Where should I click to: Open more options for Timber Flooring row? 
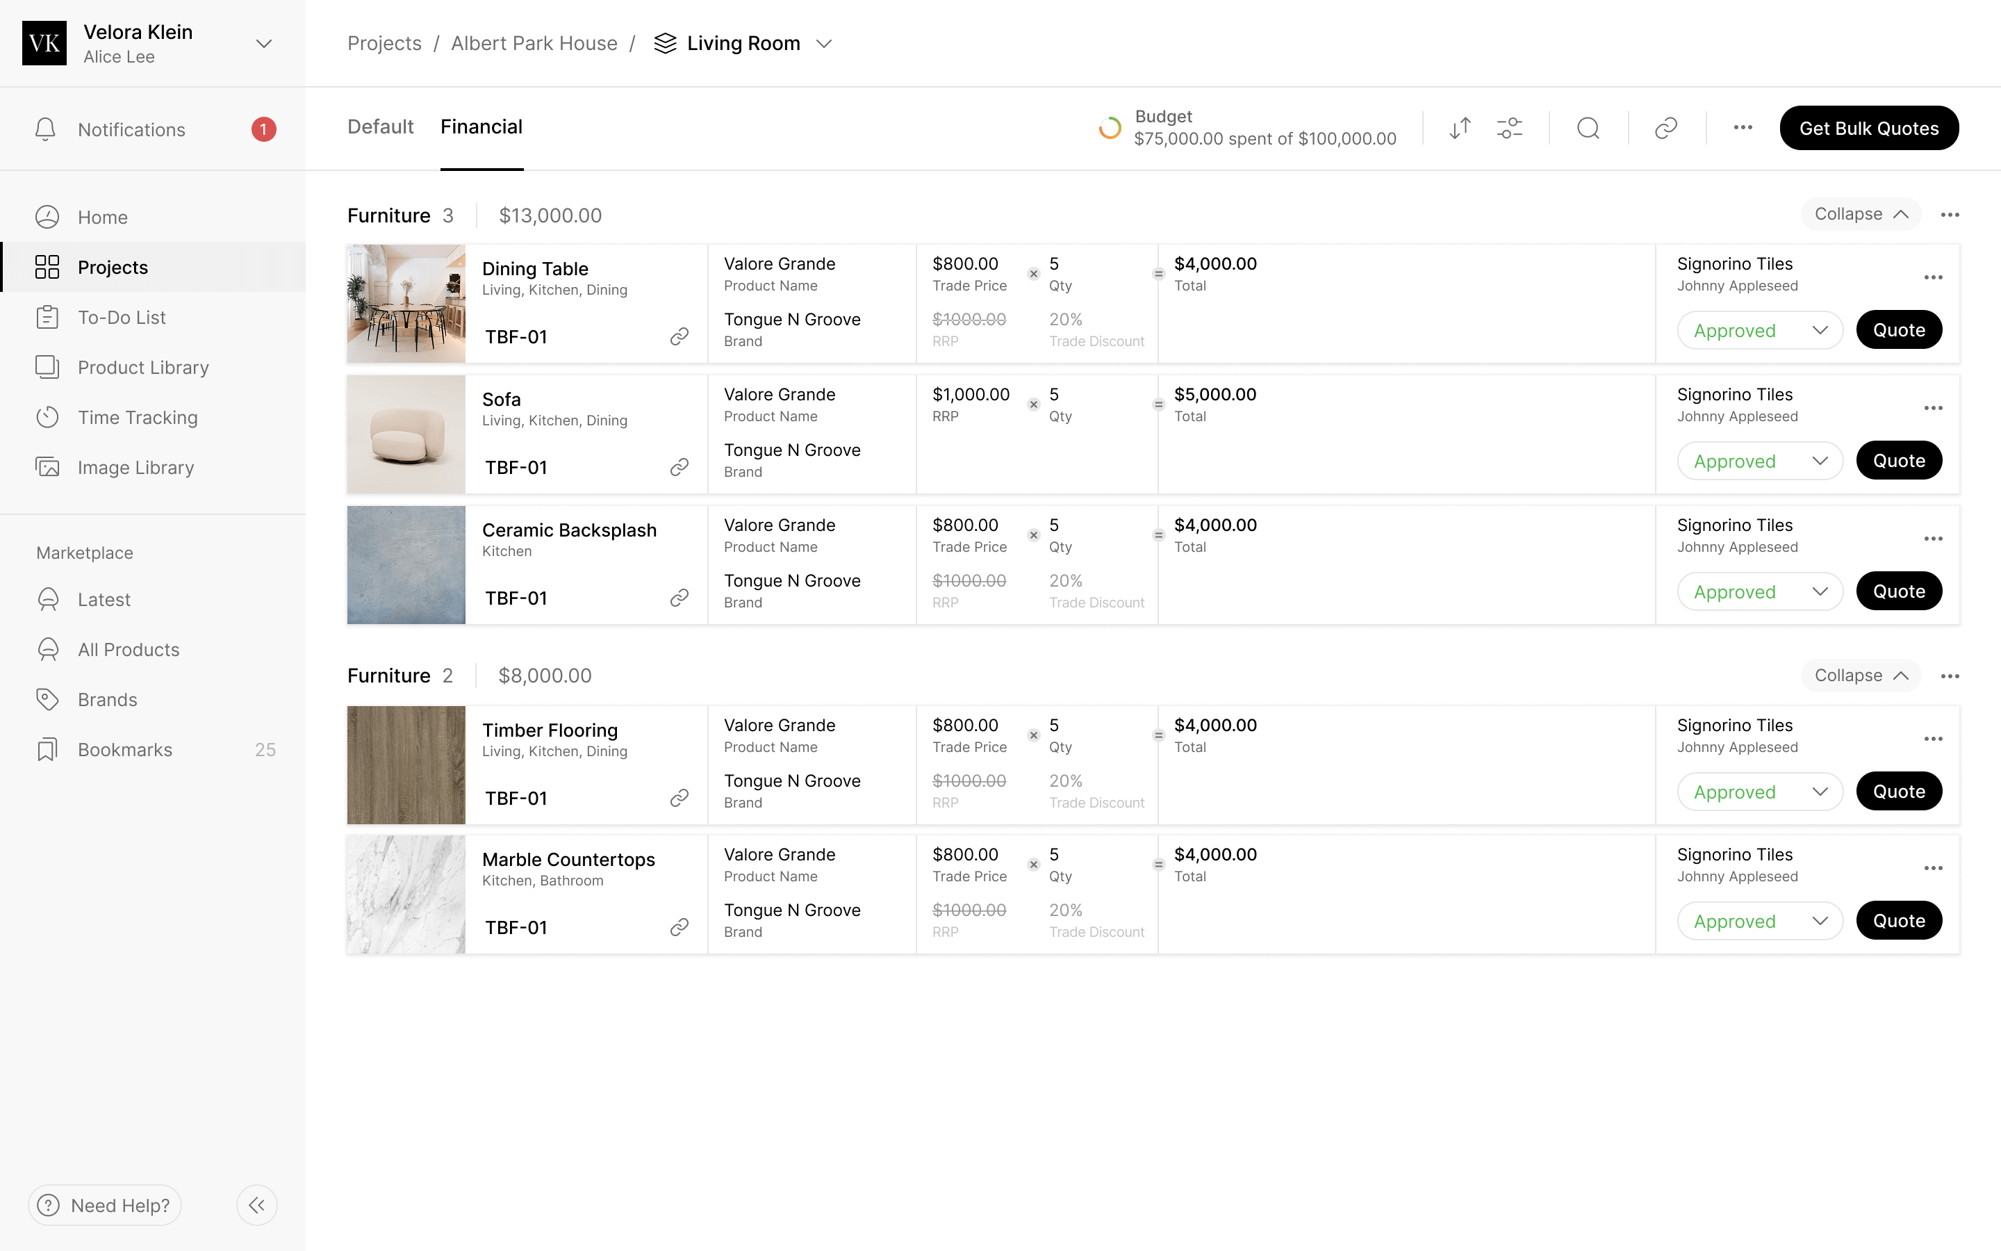pos(1933,739)
